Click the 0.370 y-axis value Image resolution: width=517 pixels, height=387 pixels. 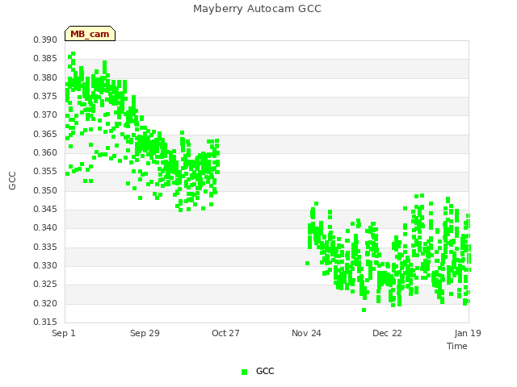[45, 114]
